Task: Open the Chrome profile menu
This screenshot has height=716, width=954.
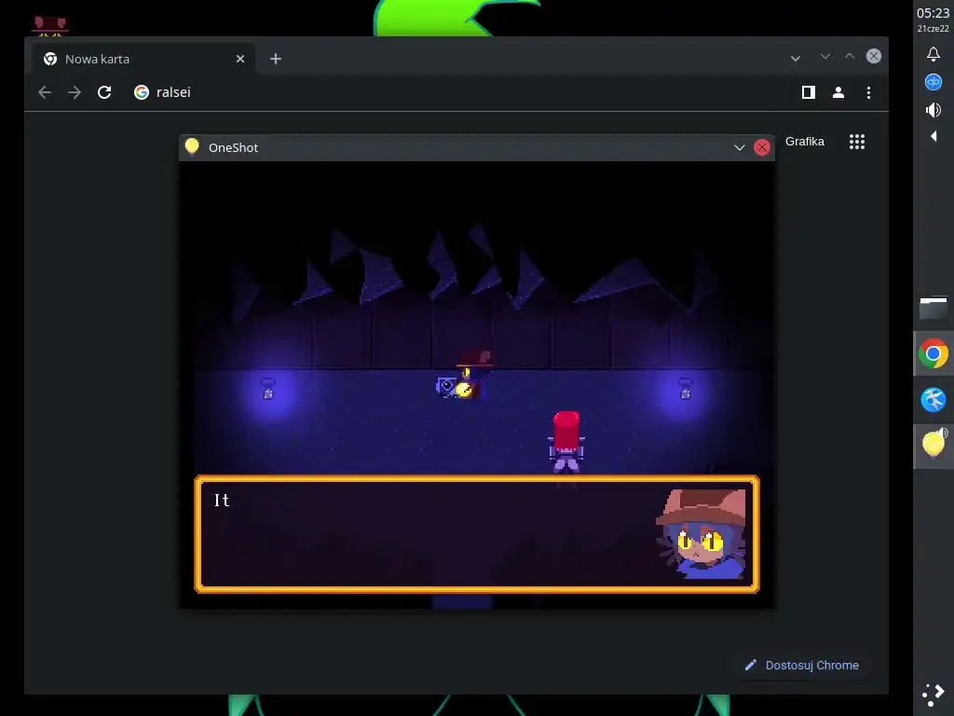Action: point(838,92)
